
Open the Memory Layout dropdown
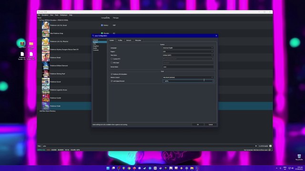188,77
